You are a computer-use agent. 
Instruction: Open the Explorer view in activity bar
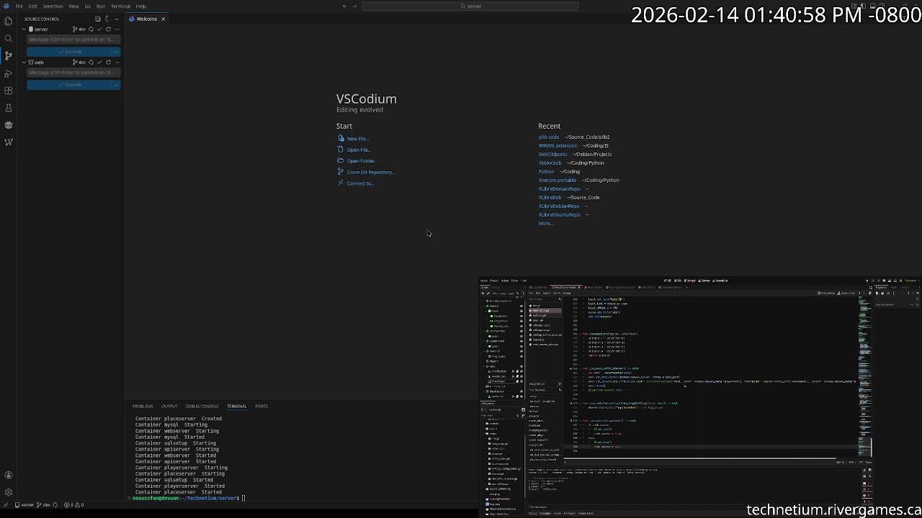pos(9,22)
